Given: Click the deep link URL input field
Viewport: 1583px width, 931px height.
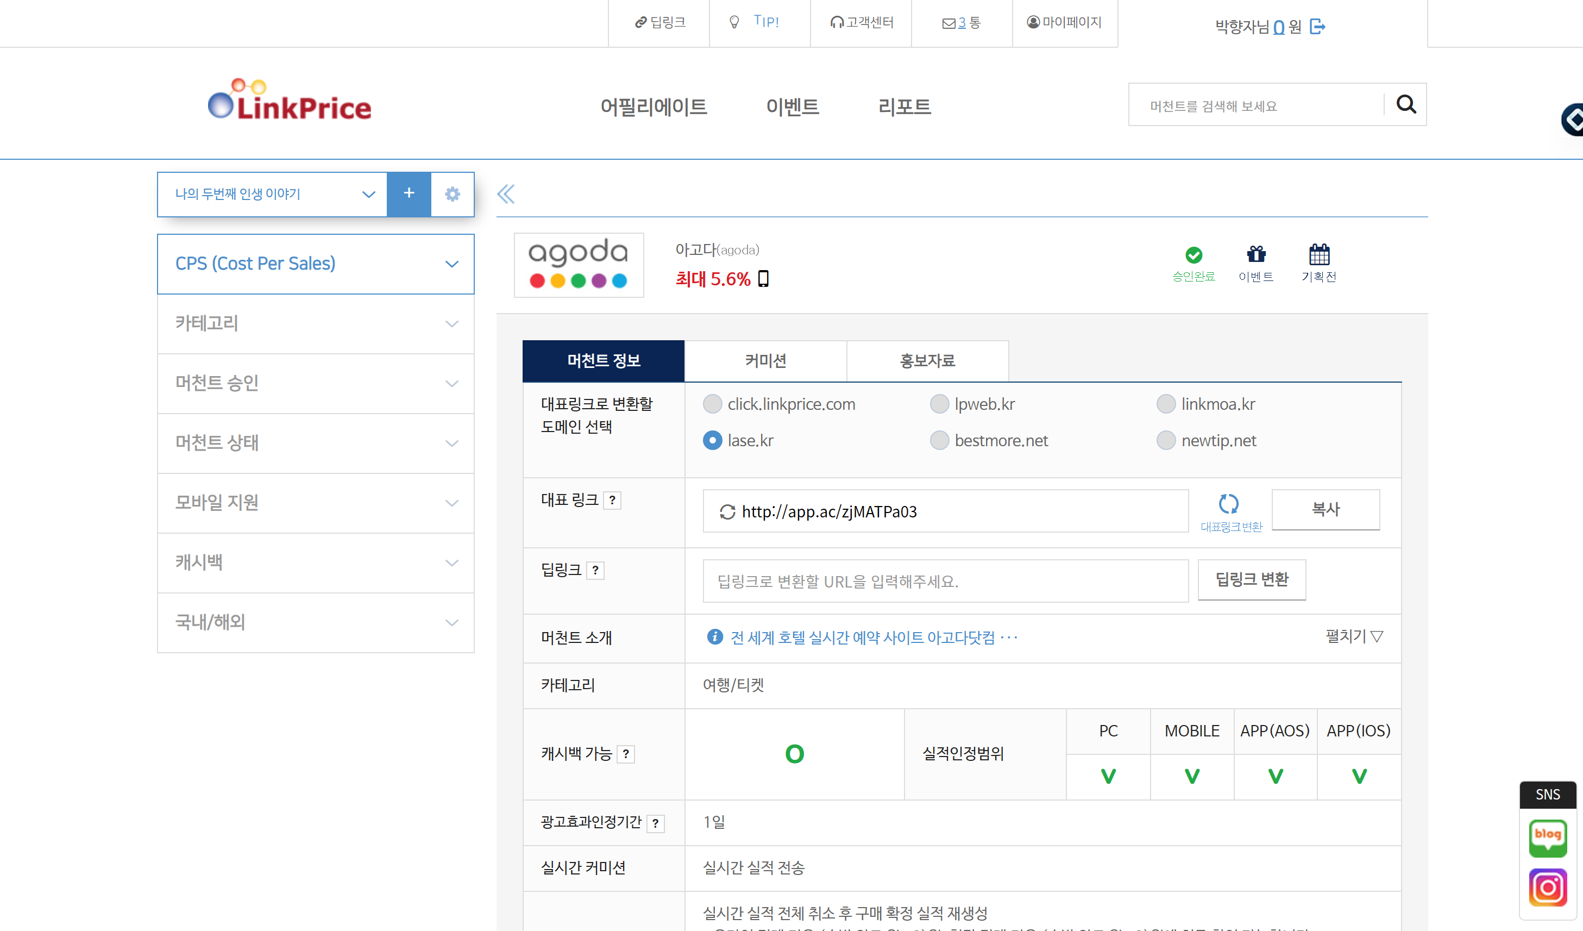Looking at the screenshot, I should (x=945, y=581).
